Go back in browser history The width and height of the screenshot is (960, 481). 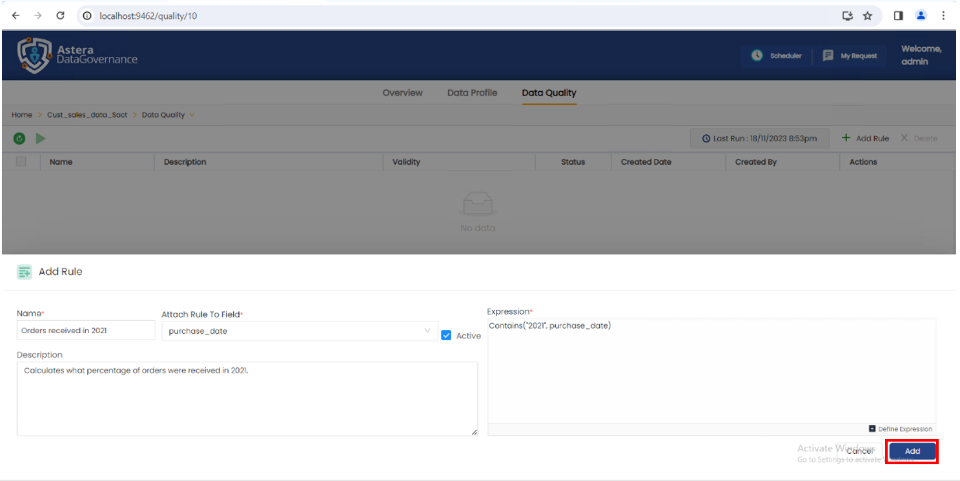(16, 16)
